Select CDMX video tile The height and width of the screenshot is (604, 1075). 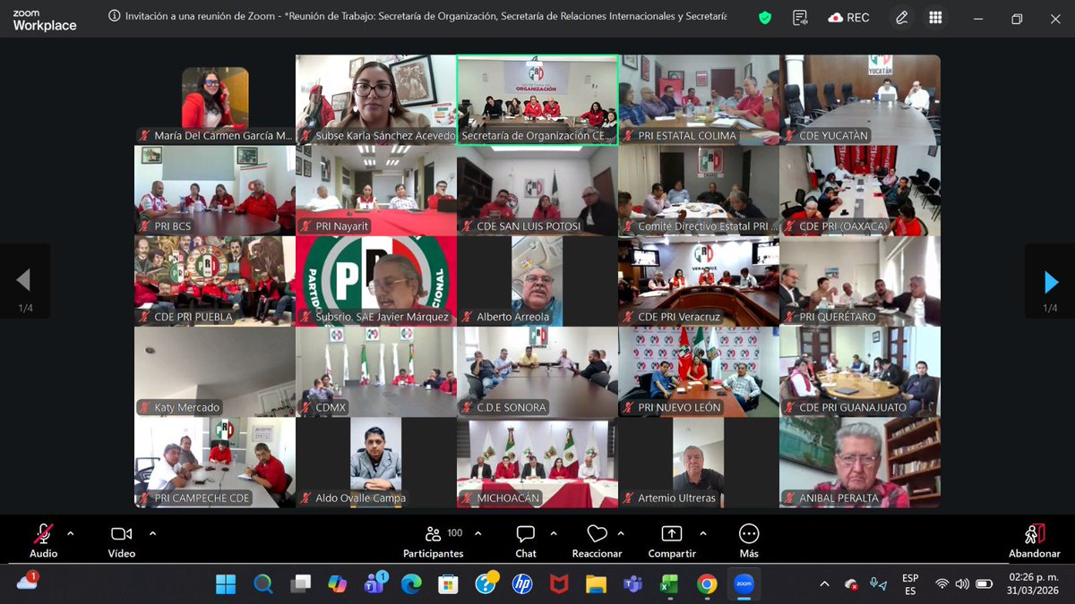pyautogui.click(x=376, y=371)
